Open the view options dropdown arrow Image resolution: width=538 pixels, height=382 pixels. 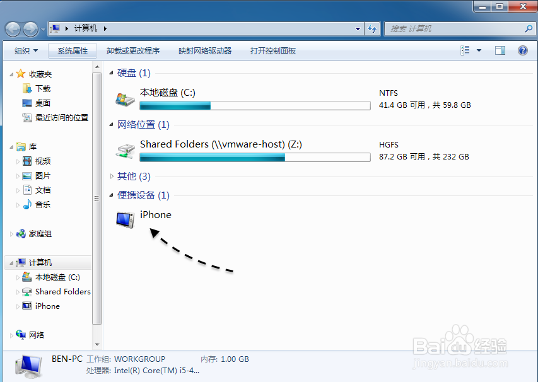click(479, 51)
